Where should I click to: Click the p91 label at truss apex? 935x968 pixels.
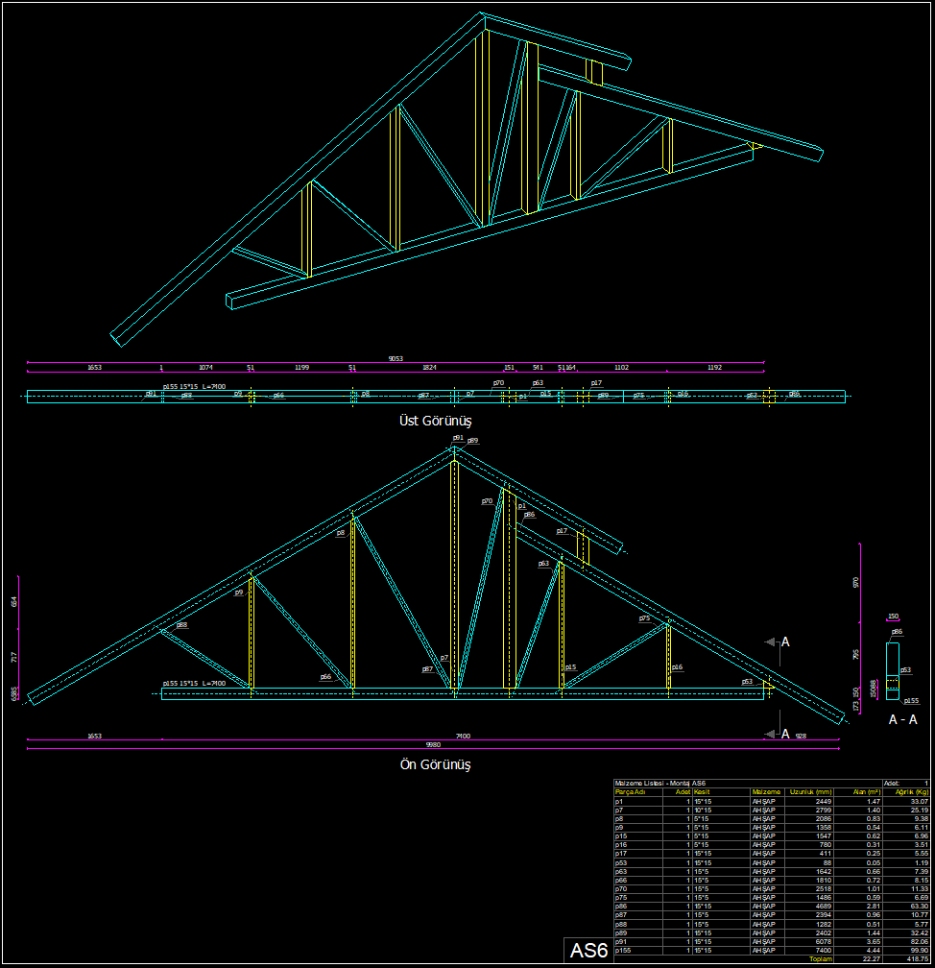tap(458, 437)
